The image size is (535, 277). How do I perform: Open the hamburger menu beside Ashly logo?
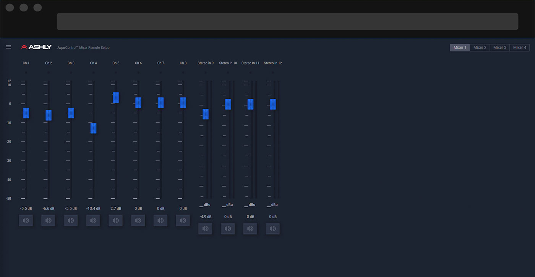point(8,47)
